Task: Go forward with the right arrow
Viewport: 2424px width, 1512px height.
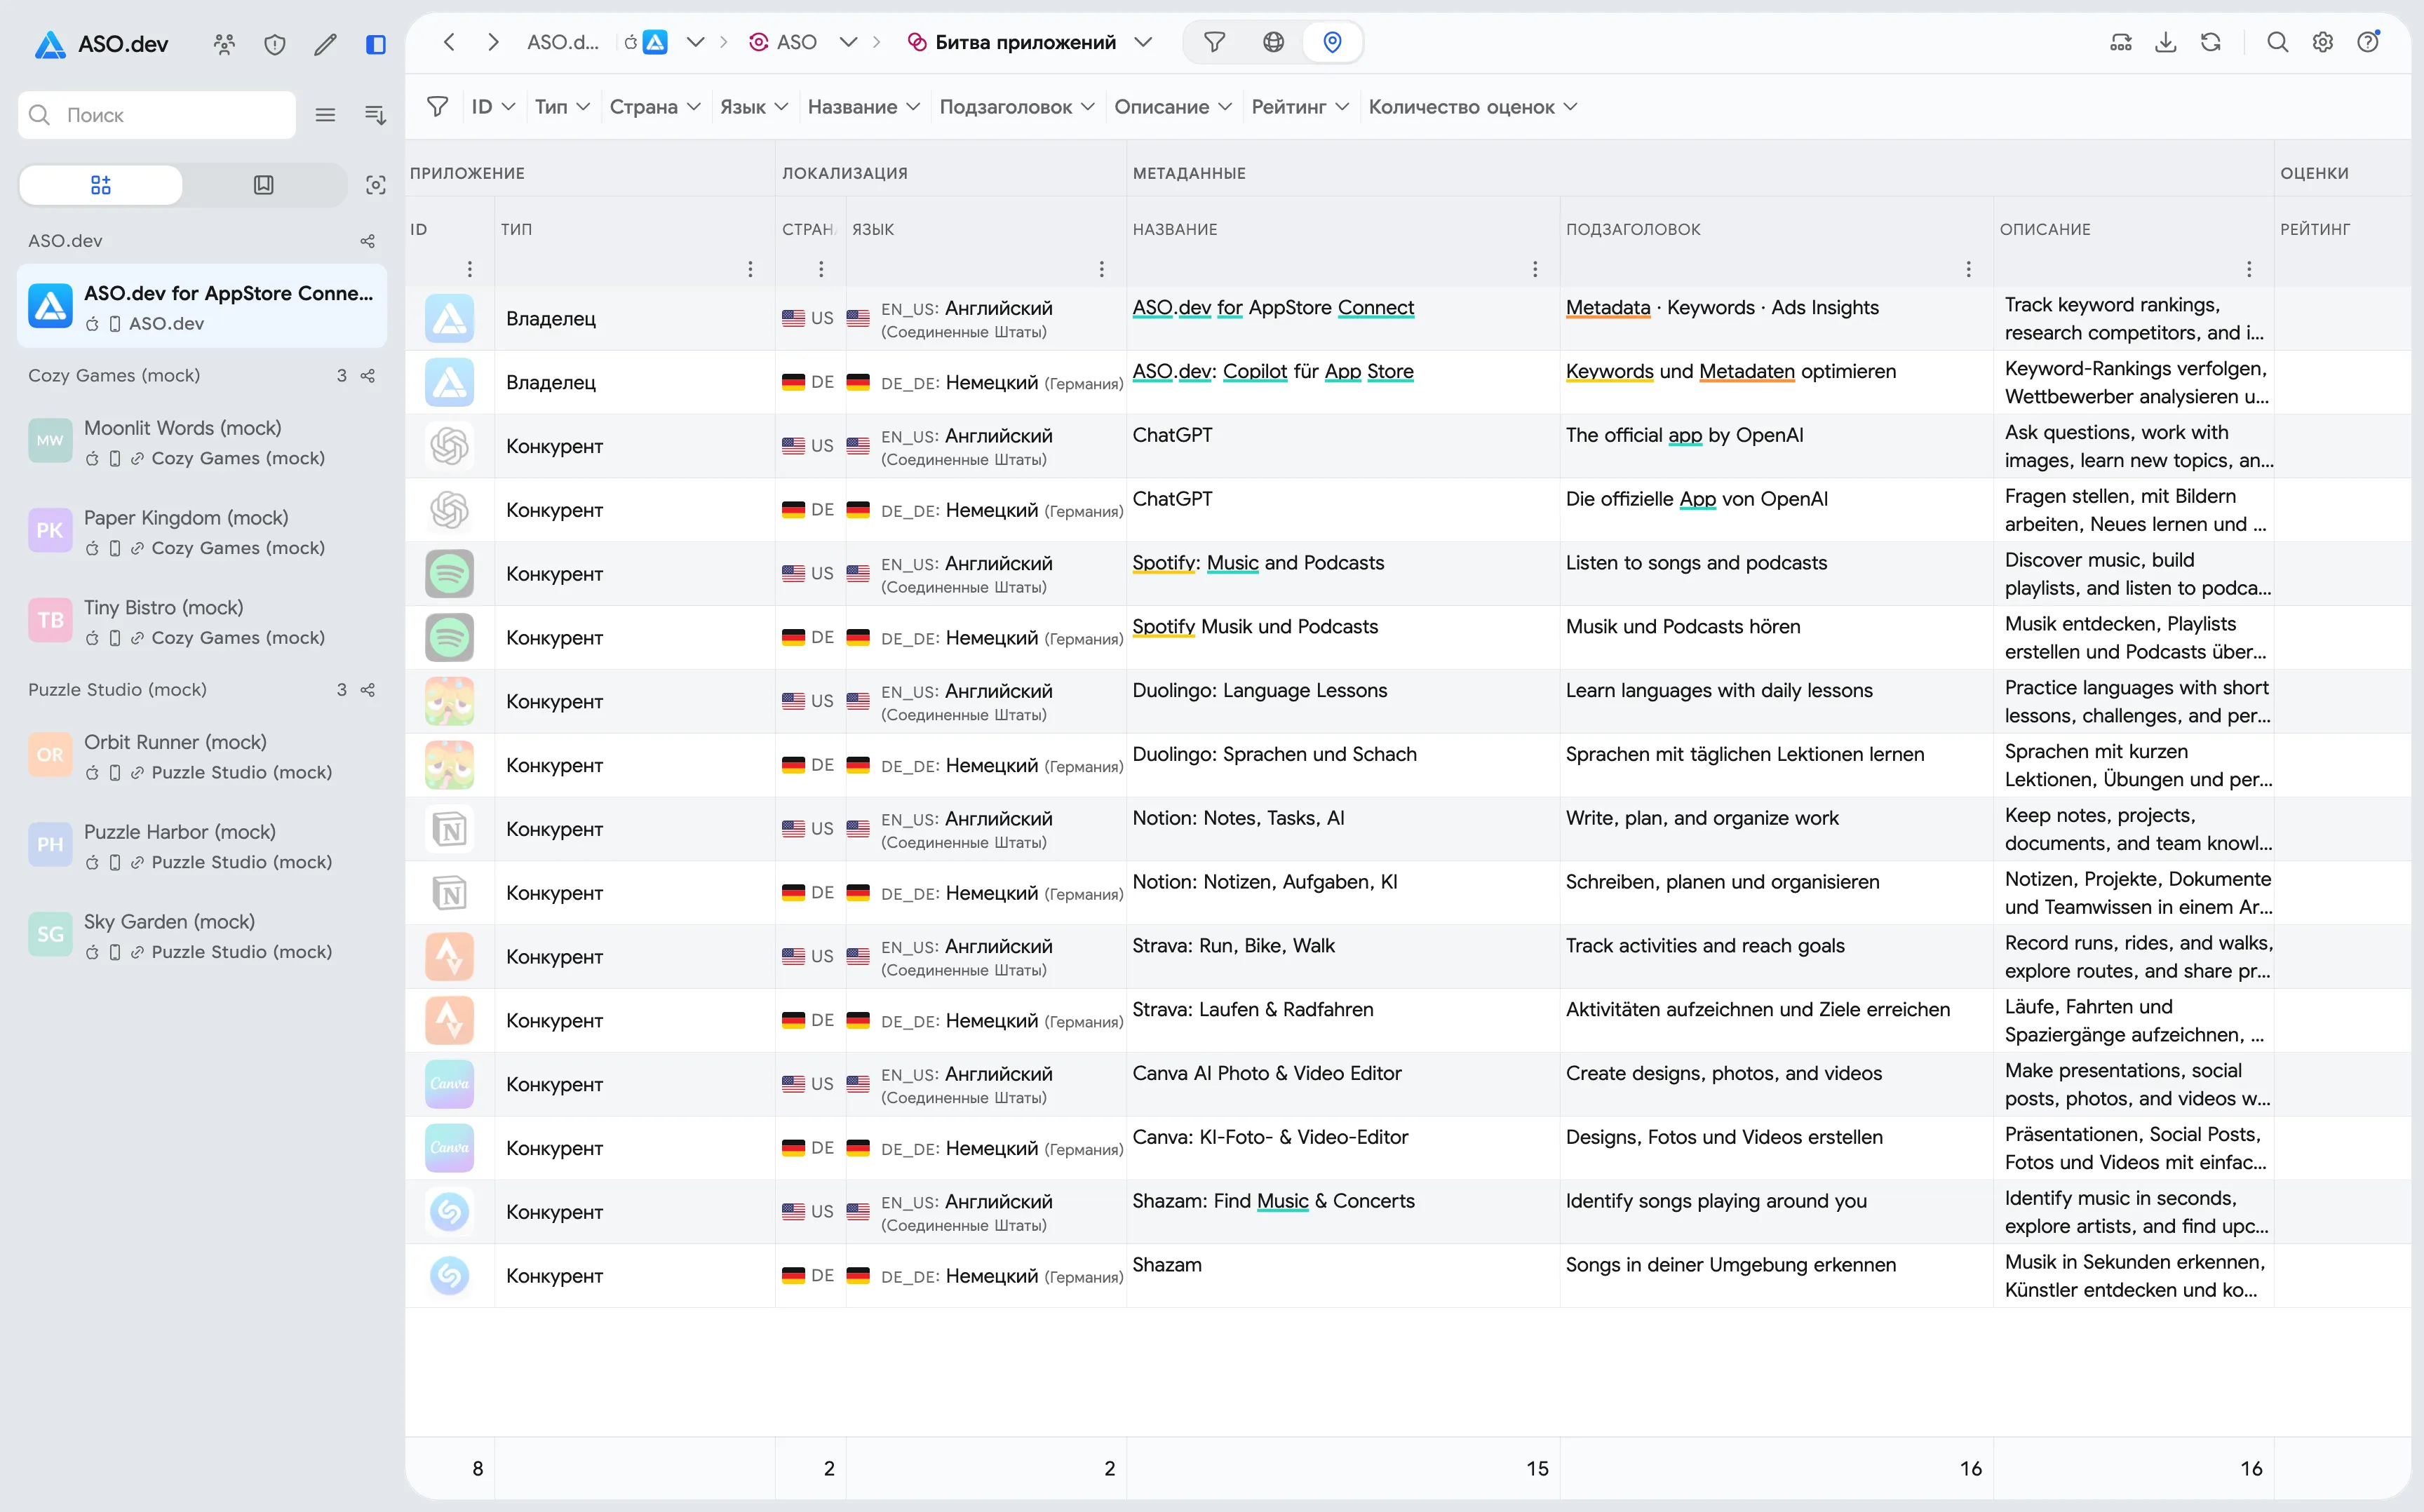Action: (493, 42)
